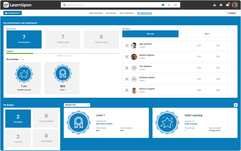Click the Actions button
241x151 pixels.
pos(231,13)
